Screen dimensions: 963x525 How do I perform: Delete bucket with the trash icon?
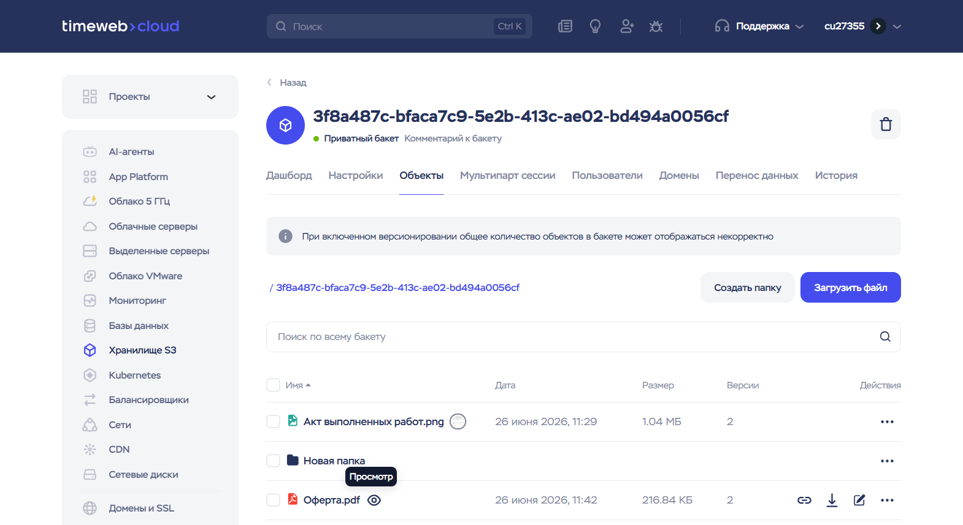(x=886, y=124)
